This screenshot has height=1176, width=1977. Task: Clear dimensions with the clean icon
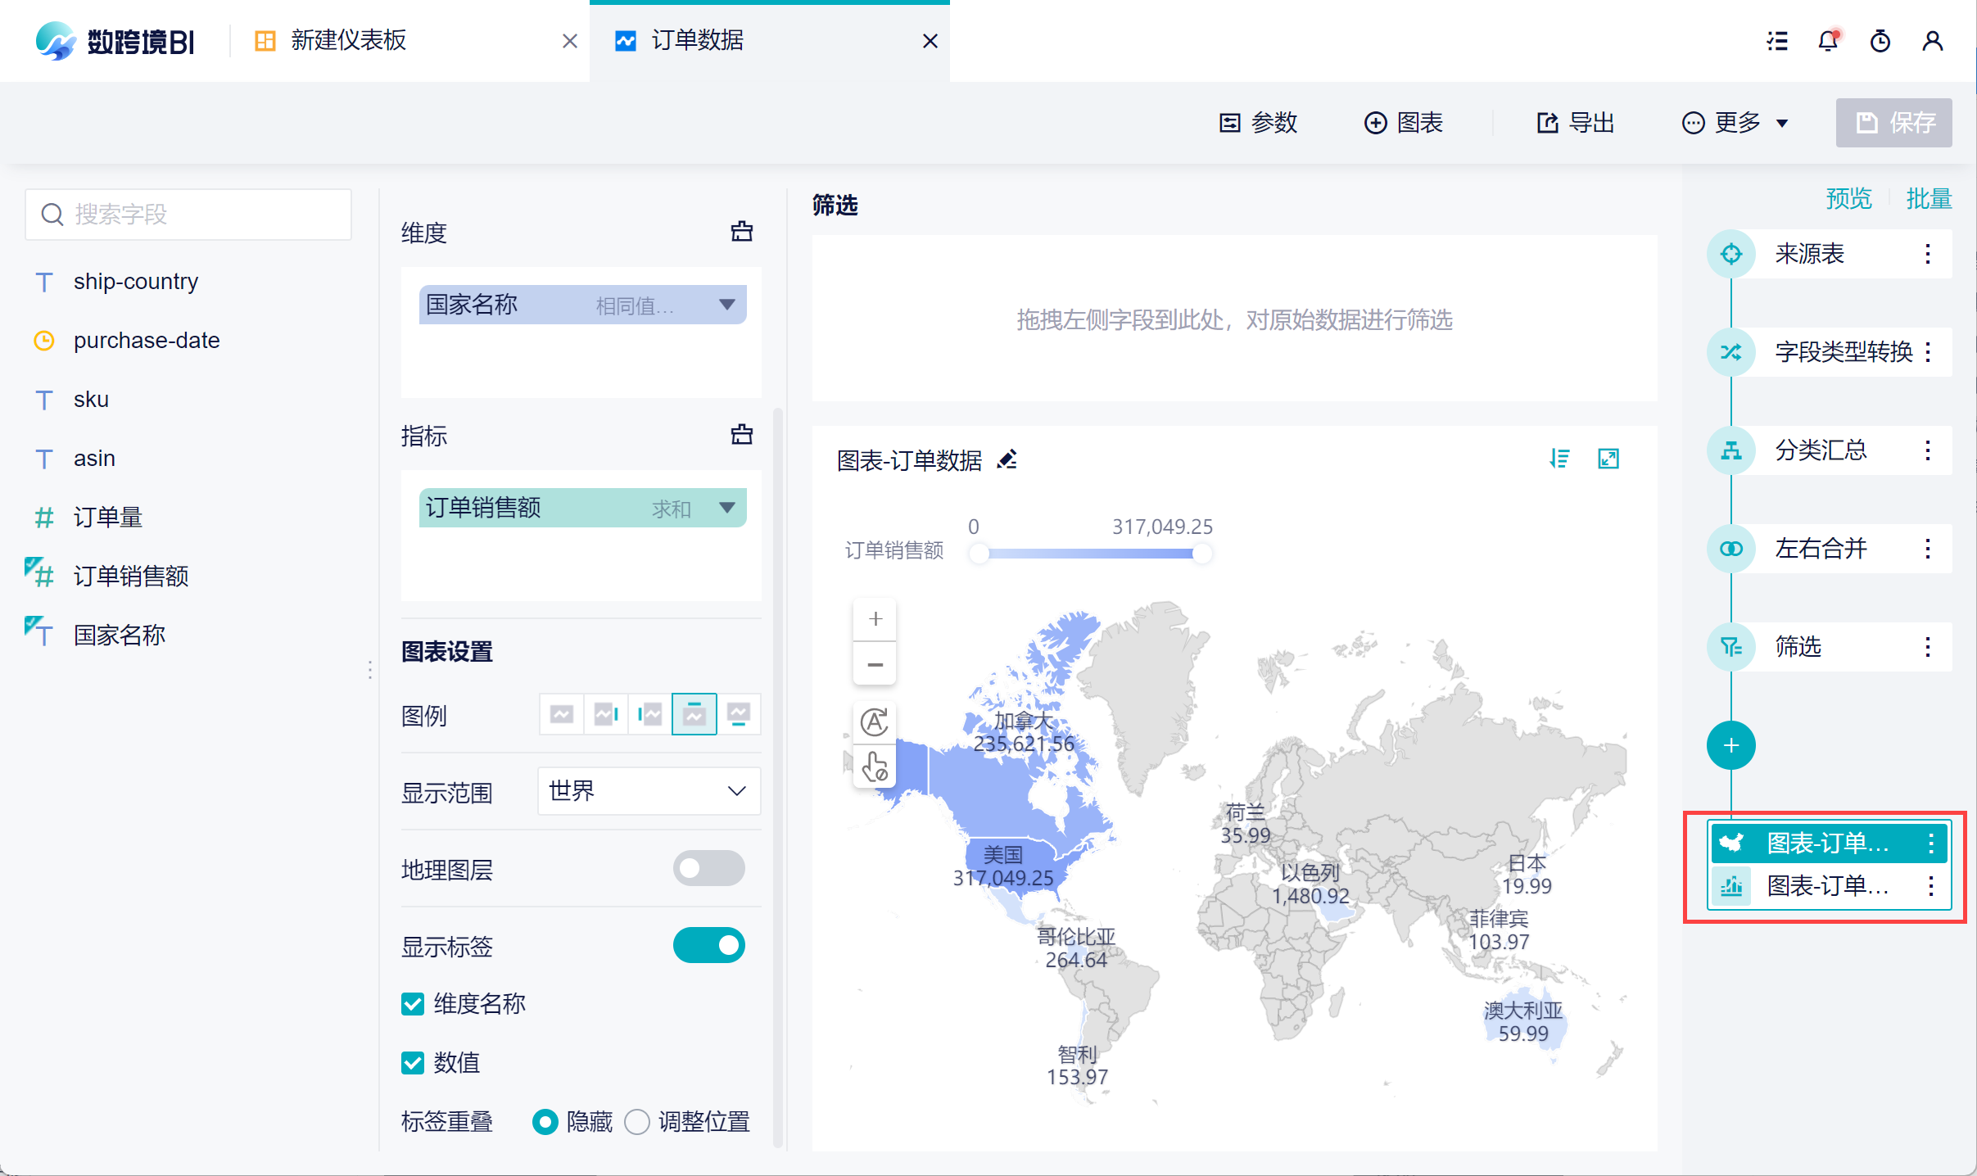(x=741, y=232)
